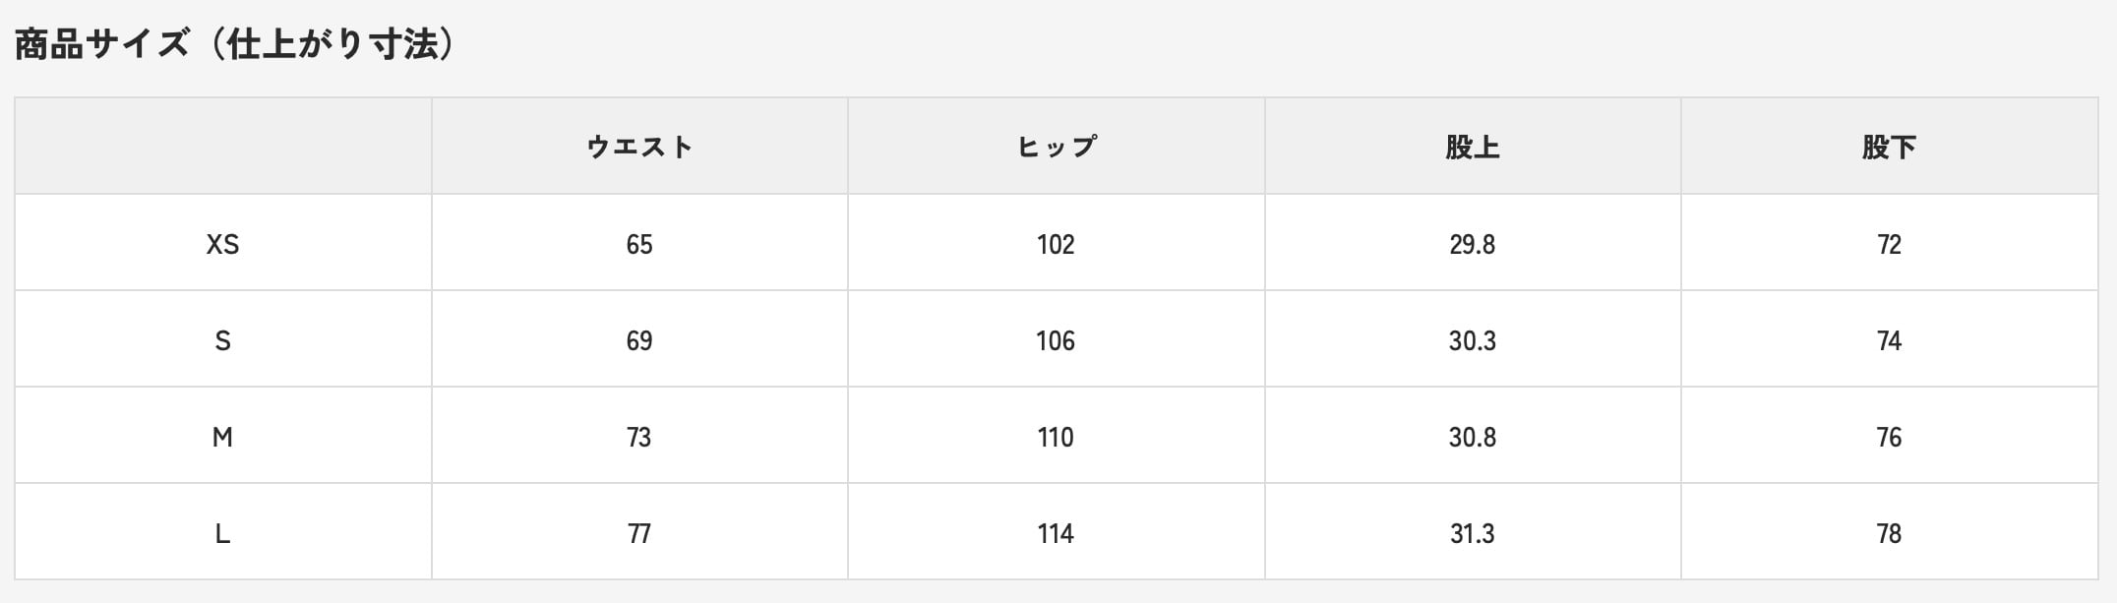
Task: Select the XS hip value 102
Action: pos(1056,244)
